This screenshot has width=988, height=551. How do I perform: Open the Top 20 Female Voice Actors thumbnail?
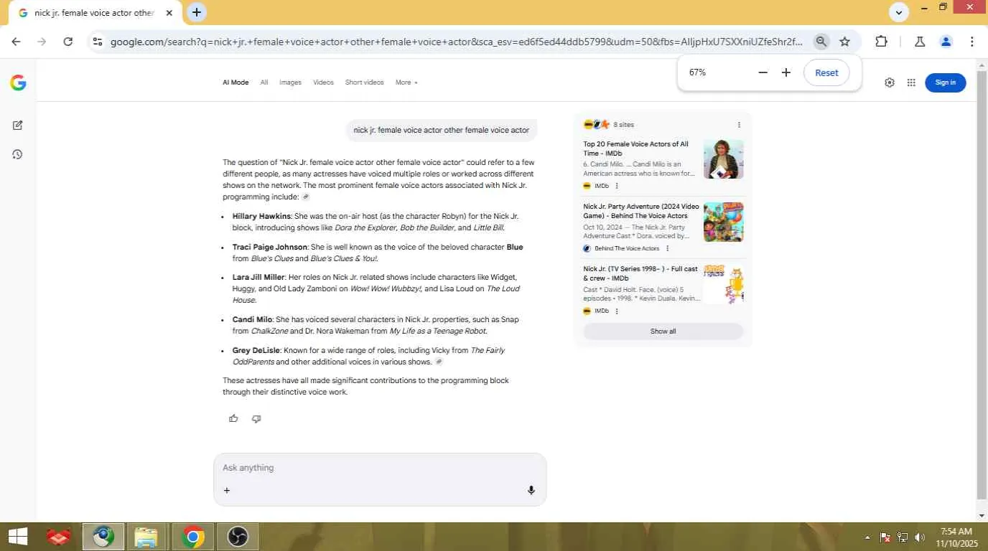tap(723, 159)
